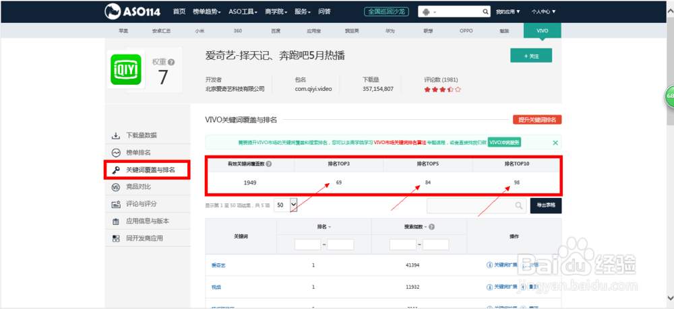674x309 pixels.
Task: Switch to the 安卓汇总 market tab
Action: [161, 31]
